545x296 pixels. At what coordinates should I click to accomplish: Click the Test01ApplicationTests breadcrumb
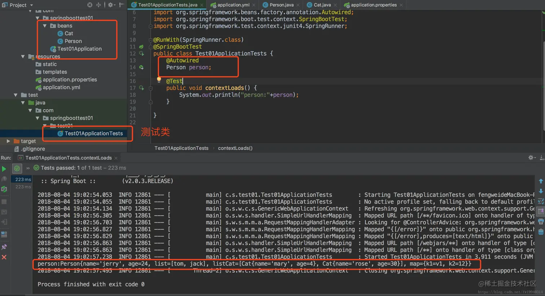(181, 148)
